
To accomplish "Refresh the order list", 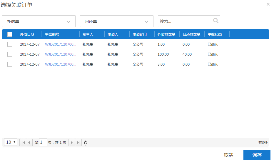I will pos(86,143).
